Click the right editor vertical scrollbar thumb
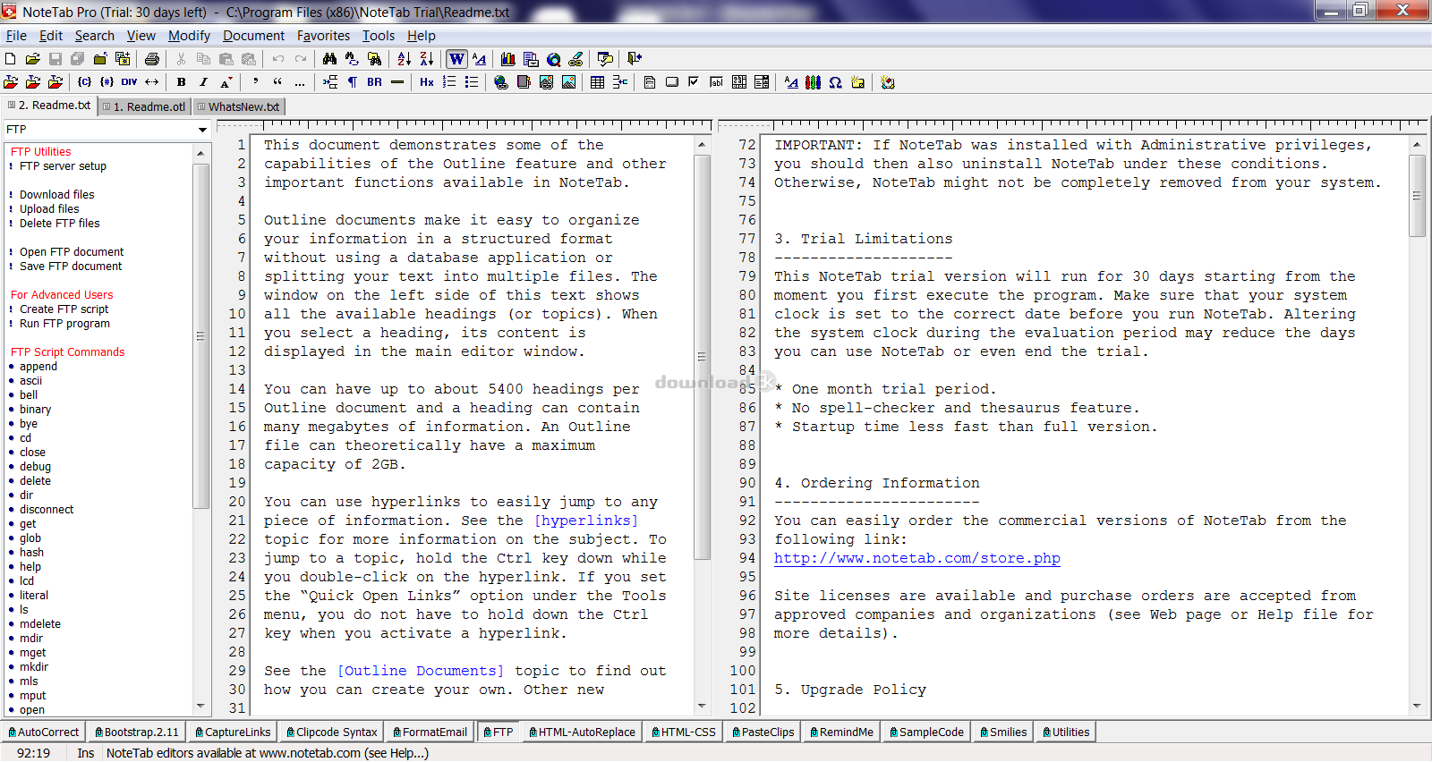 (1417, 196)
